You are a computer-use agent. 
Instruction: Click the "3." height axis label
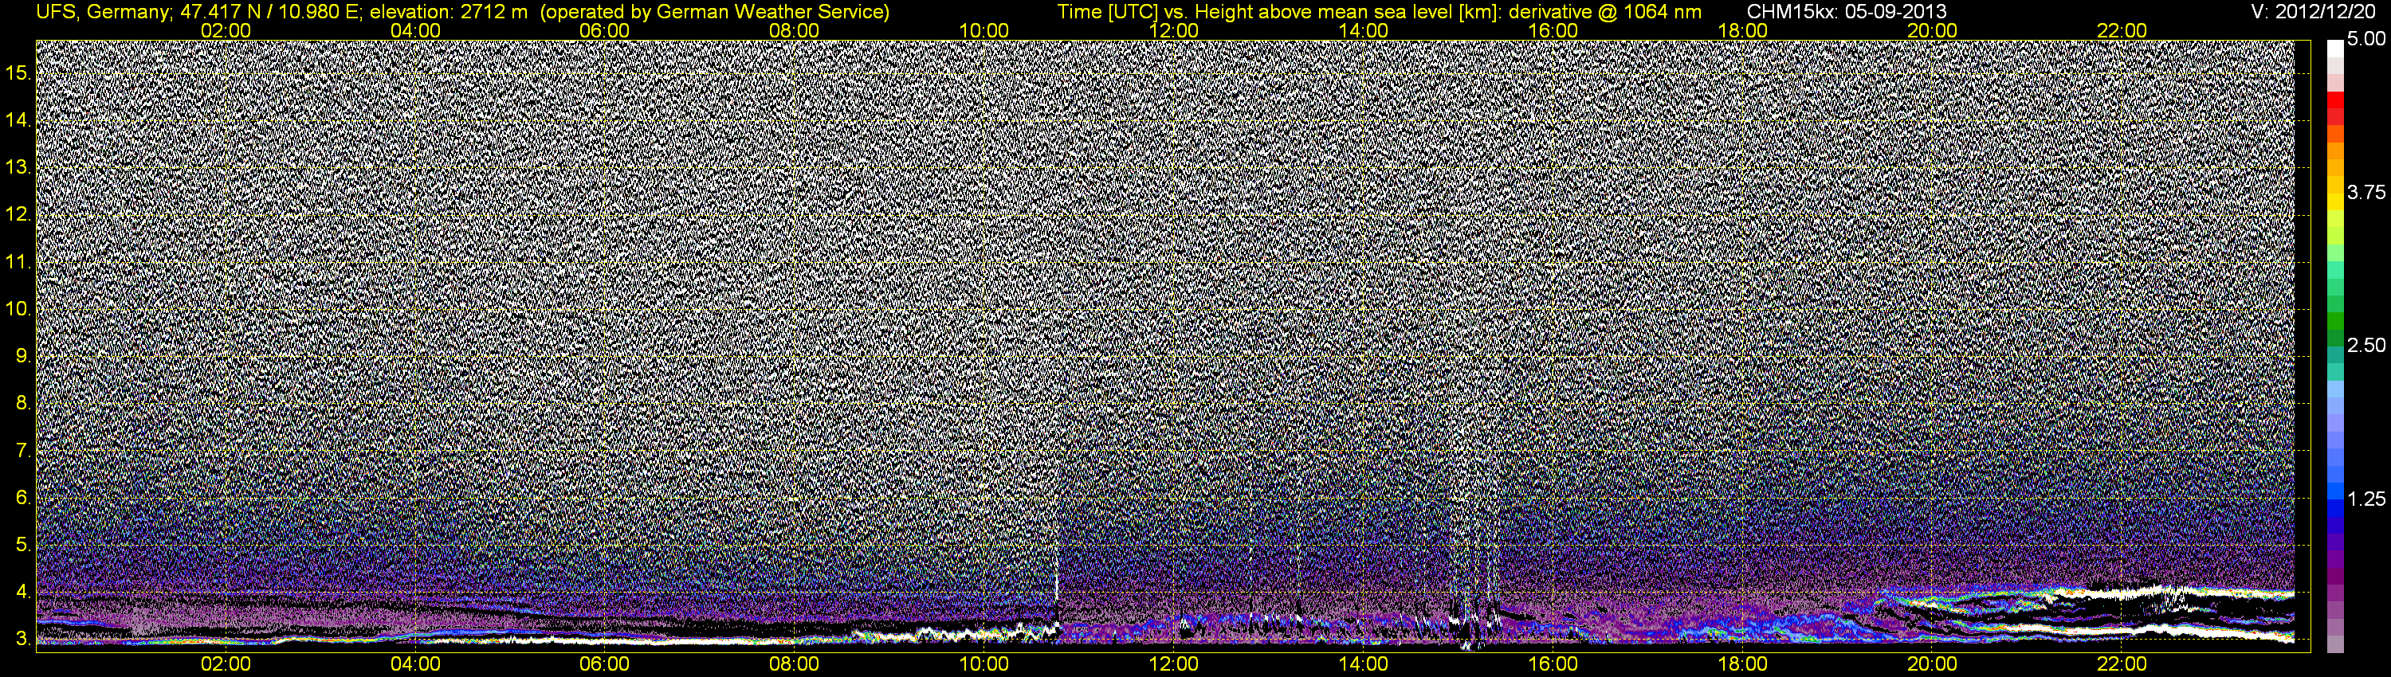pyautogui.click(x=24, y=639)
